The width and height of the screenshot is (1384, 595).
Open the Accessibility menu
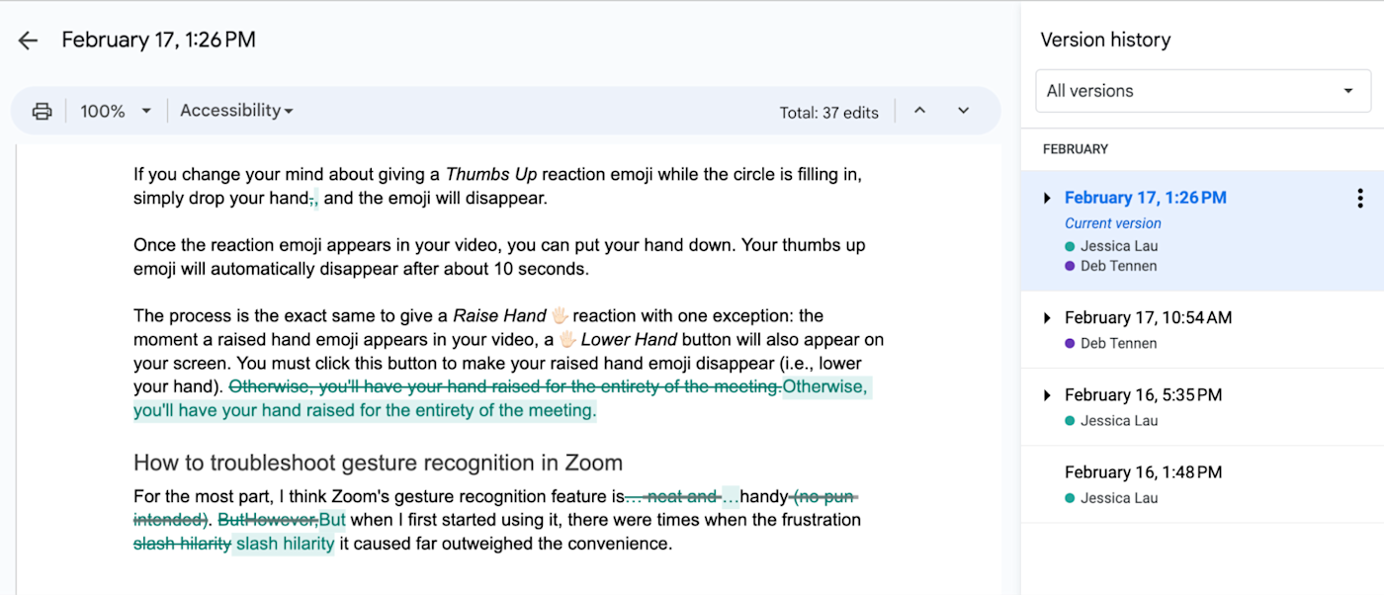pyautogui.click(x=236, y=111)
